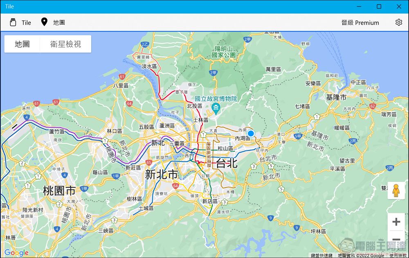Viewport: 409px width, 258px height.
Task: Open 使用條款 terms of use link
Action: (398, 256)
